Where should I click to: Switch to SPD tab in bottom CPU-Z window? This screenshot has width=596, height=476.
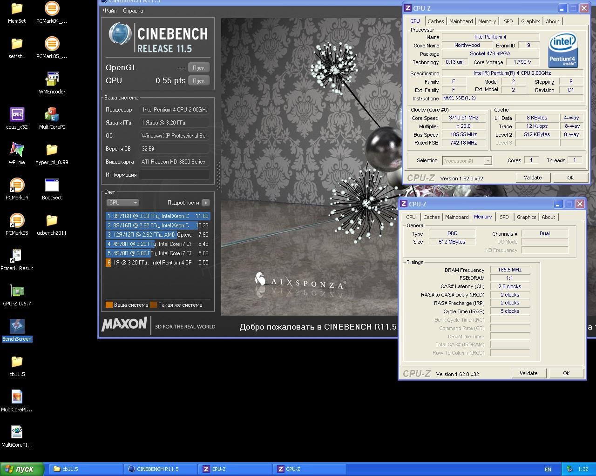click(504, 217)
